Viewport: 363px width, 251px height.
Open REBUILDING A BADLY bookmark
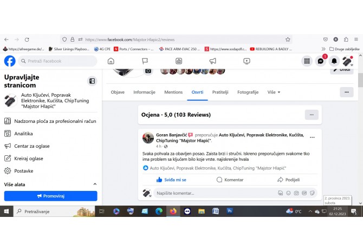point(271,49)
